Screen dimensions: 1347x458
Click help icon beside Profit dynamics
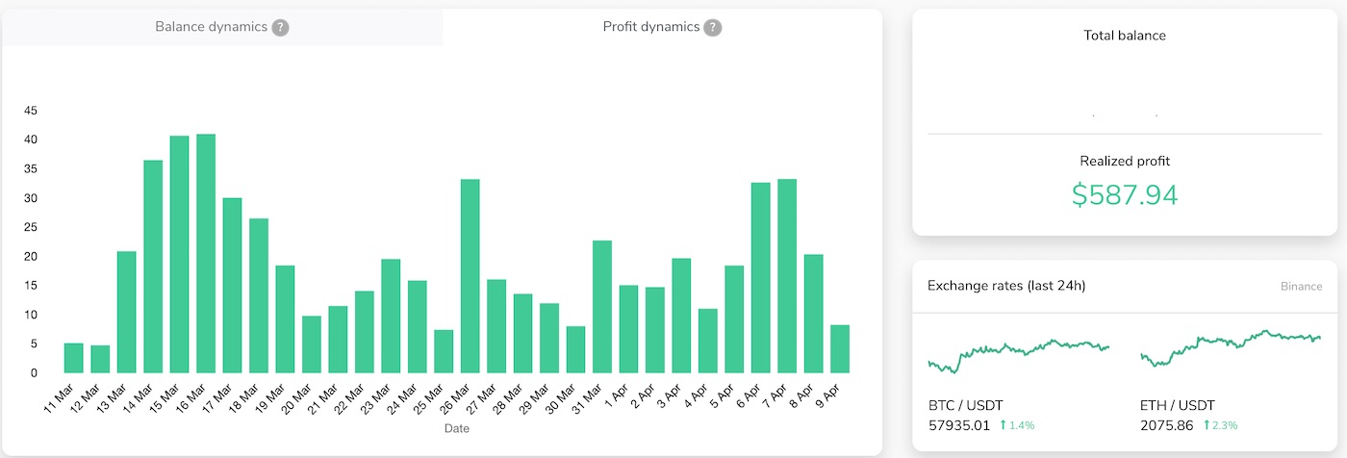coord(712,27)
